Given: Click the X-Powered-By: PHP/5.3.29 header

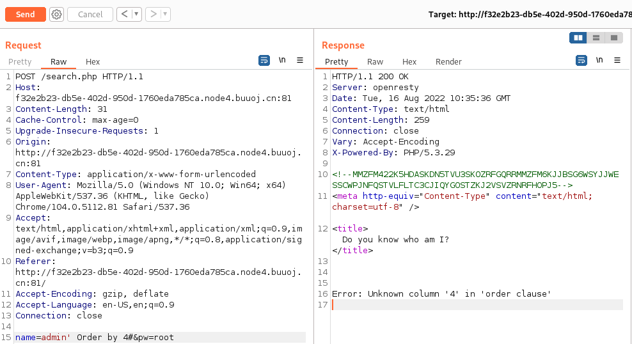Looking at the screenshot, I should tap(393, 153).
